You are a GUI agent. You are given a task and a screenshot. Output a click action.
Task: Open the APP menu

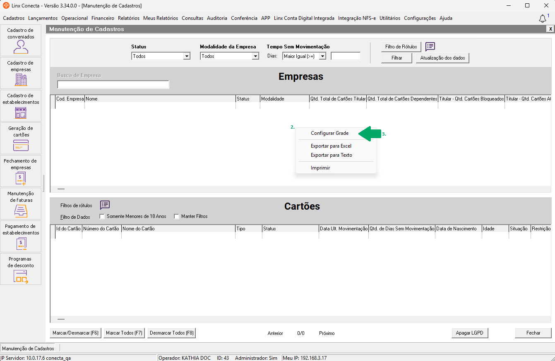[266, 18]
